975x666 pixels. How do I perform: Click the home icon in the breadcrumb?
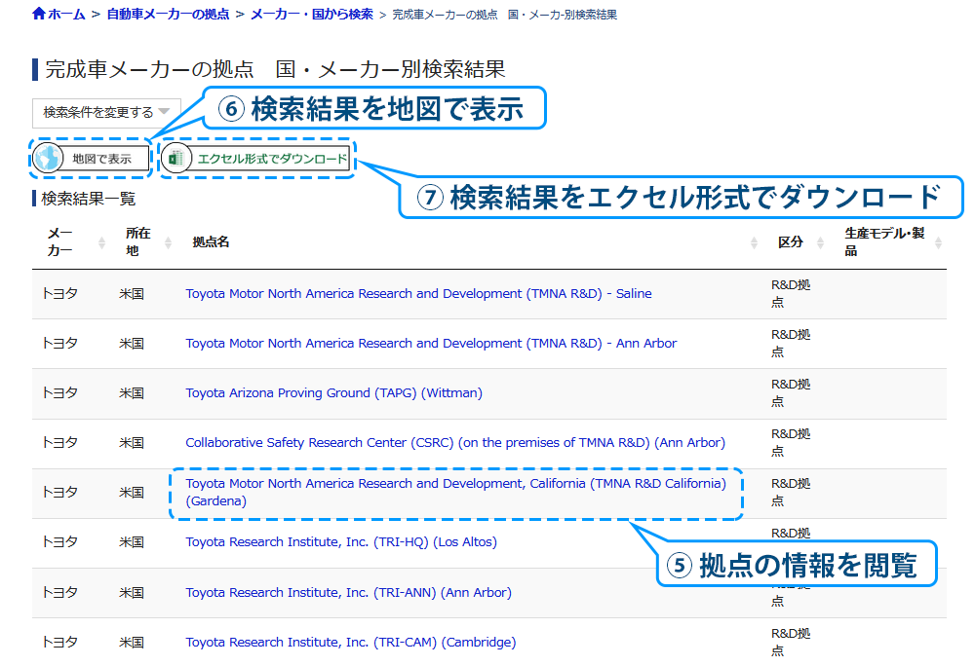pos(39,14)
